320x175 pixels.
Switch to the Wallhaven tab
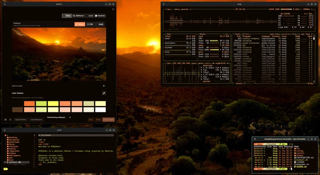pyautogui.click(x=79, y=16)
